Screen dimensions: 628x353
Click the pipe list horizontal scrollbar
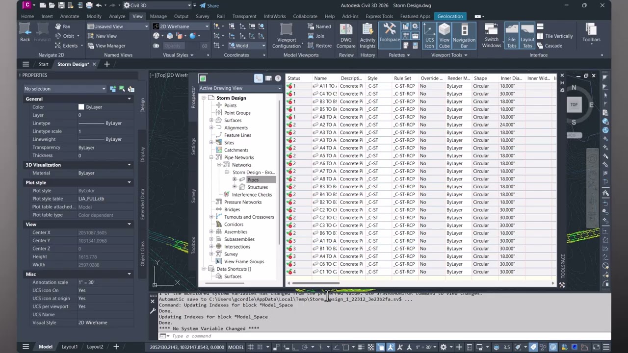coord(316,283)
